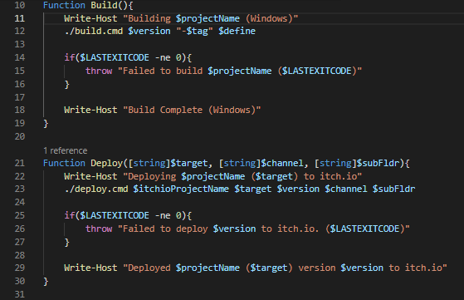Position the cursor in 'Failed to deploy' string
The image size is (464, 300).
pyautogui.click(x=165, y=229)
